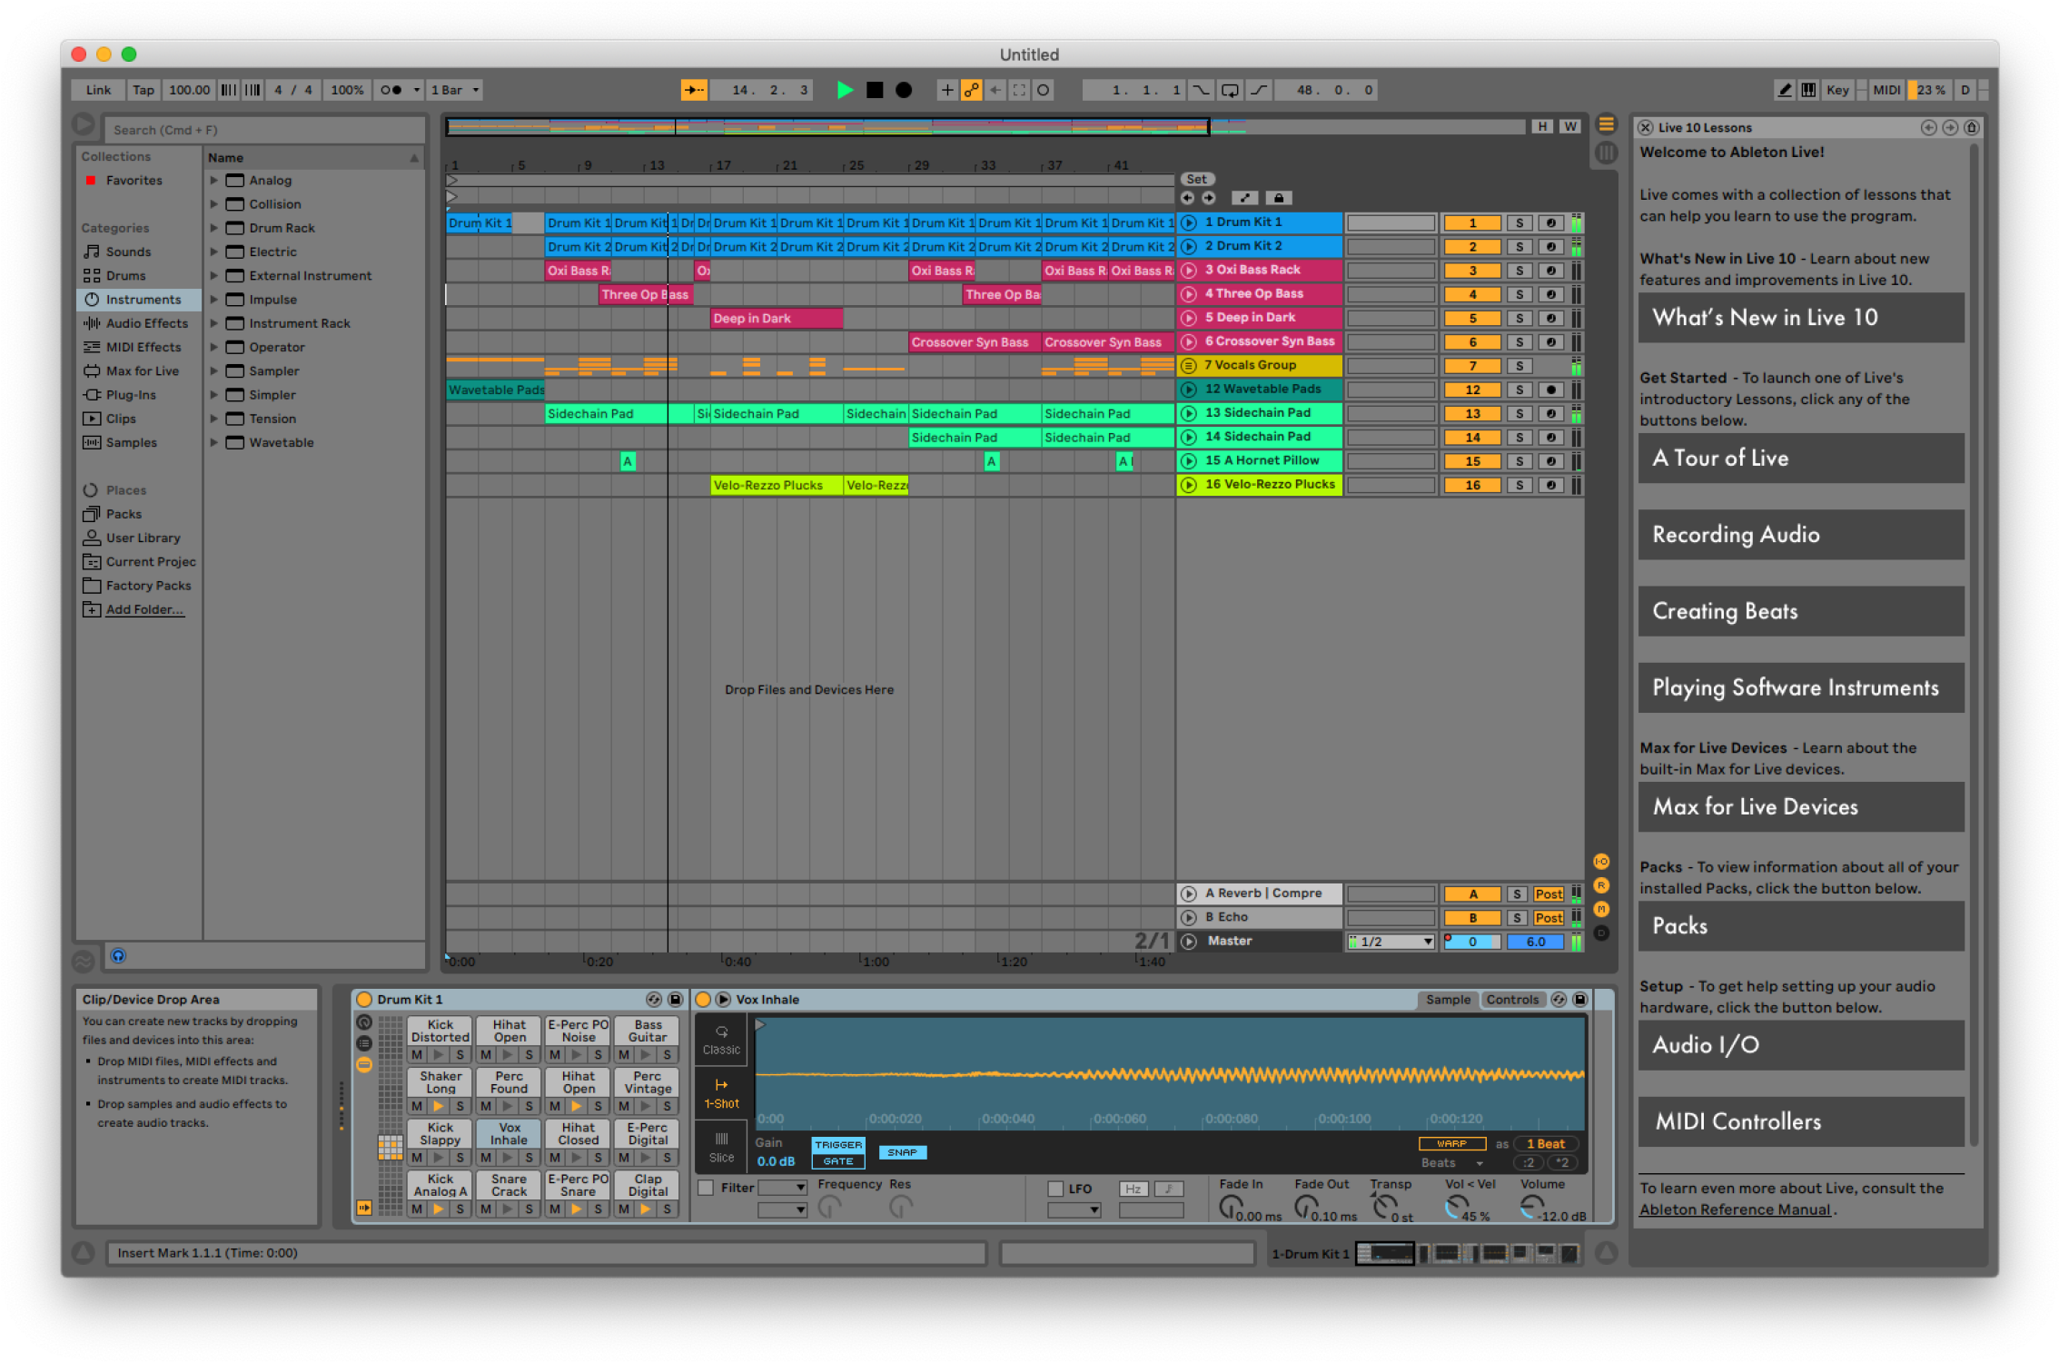Show the I-O section toggle
Screen dimensions: 2059x1362
1601,861
